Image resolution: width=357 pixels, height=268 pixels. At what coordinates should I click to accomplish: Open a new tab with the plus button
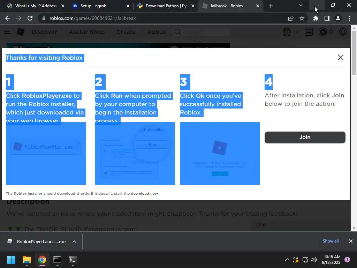click(271, 6)
